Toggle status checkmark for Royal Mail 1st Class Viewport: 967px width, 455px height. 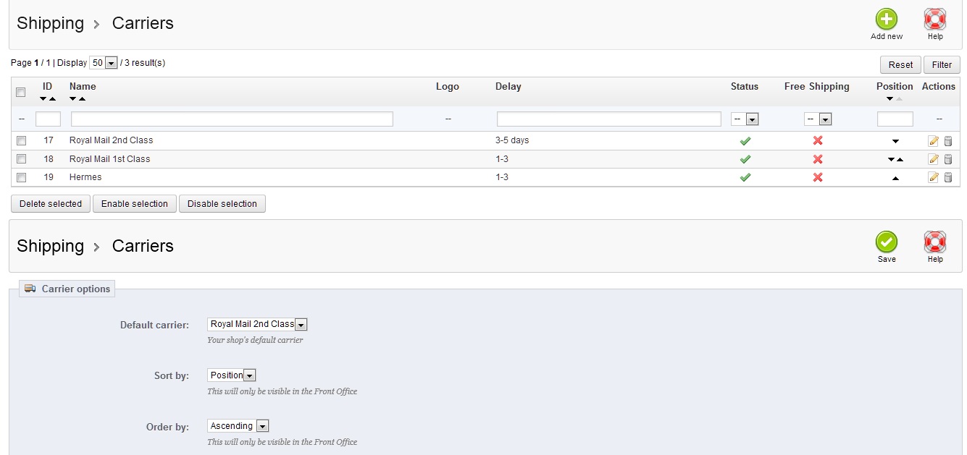[x=745, y=159]
